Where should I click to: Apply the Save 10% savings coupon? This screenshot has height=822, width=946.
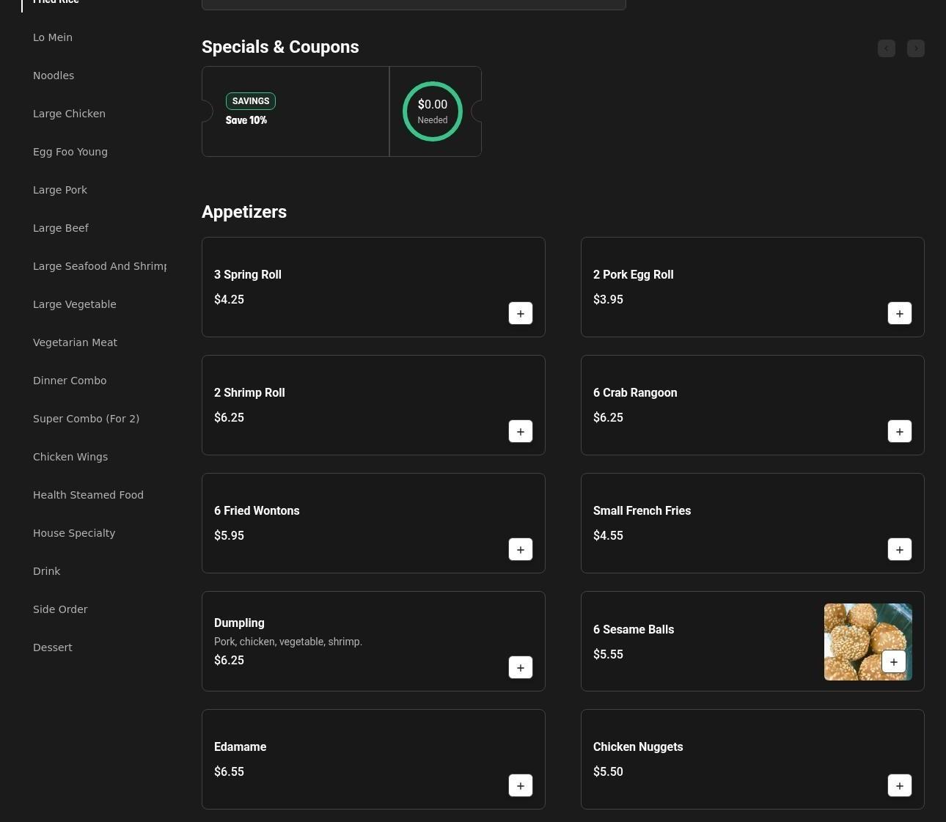click(295, 111)
